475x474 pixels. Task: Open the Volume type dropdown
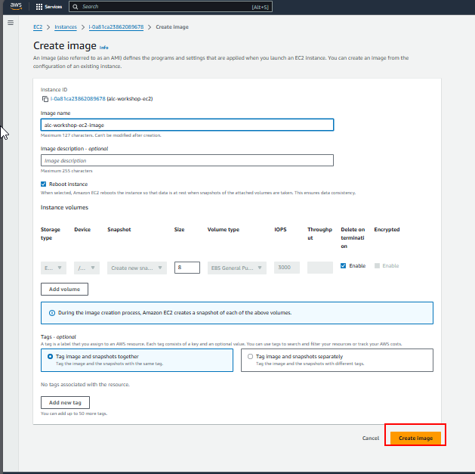coord(236,268)
